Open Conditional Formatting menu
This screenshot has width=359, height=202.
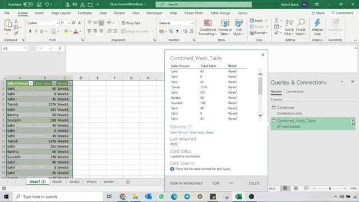pyautogui.click(x=208, y=27)
